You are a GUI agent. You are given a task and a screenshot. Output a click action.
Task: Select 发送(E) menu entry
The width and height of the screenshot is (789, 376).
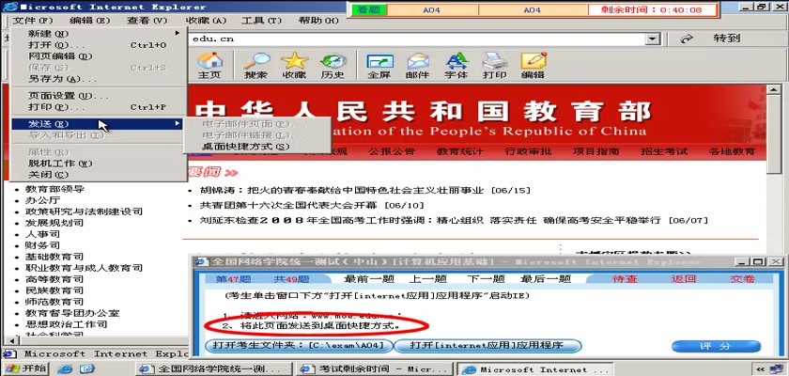(99, 124)
